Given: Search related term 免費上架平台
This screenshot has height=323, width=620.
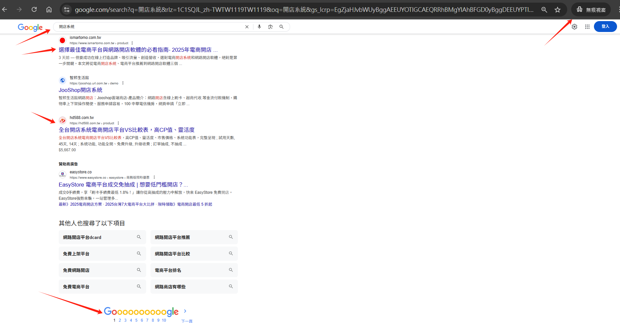Looking at the screenshot, I should tap(102, 254).
